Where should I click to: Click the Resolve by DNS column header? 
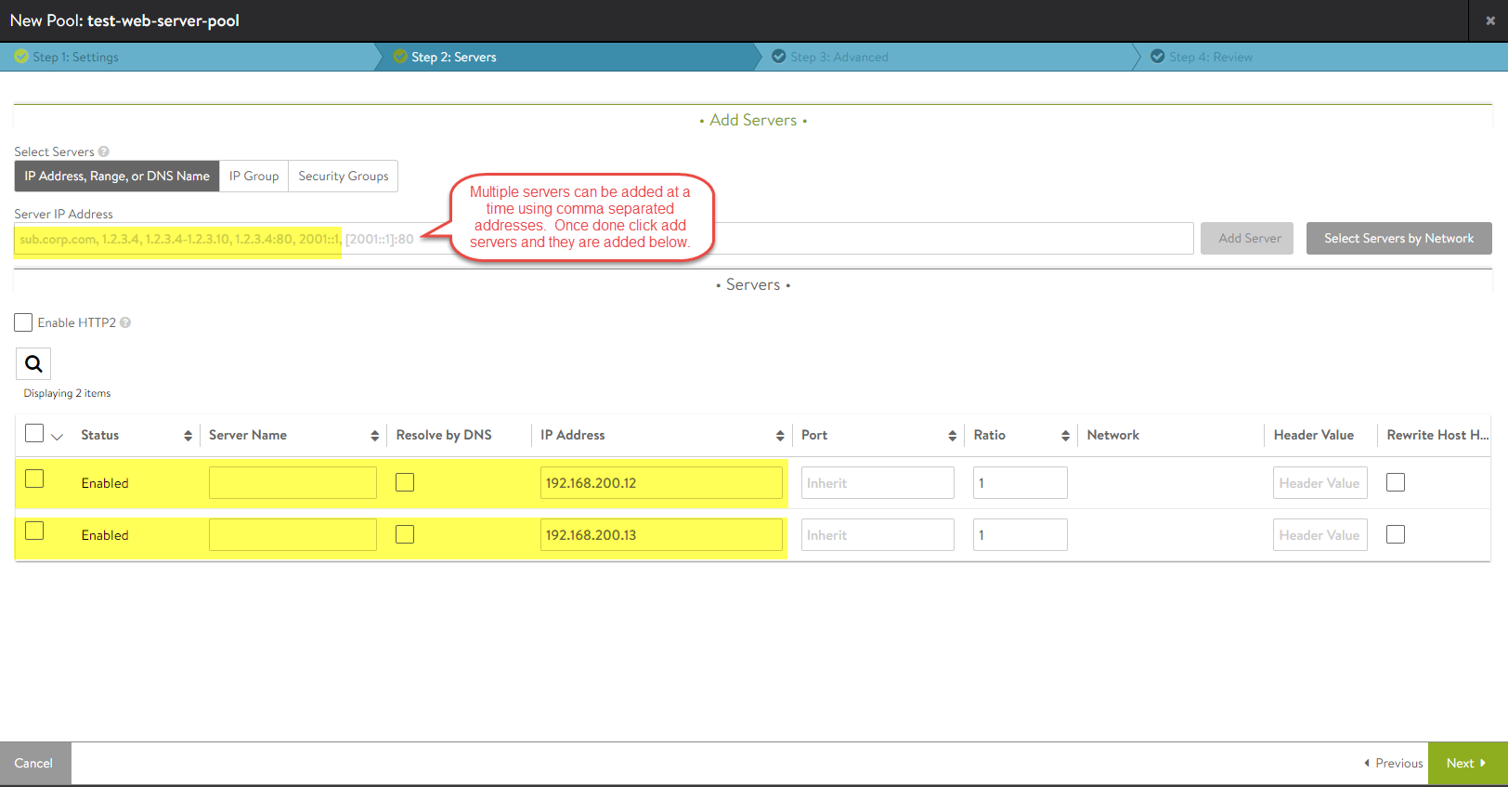(x=444, y=435)
